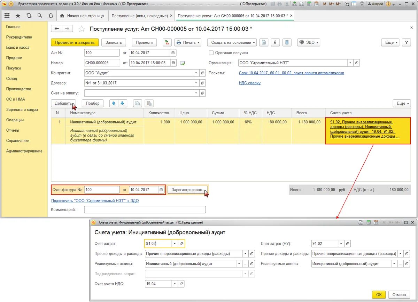Open Главное section in sidebar

(13, 27)
